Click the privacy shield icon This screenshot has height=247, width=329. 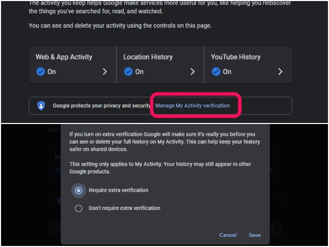pos(41,105)
